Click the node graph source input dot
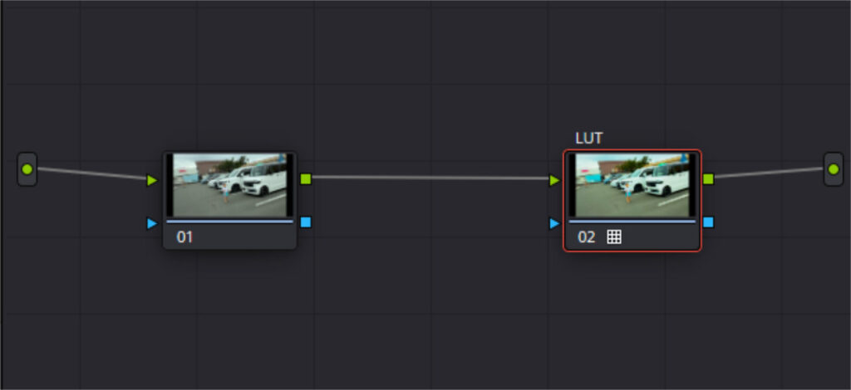Screen dimensions: 851x390 [27, 169]
